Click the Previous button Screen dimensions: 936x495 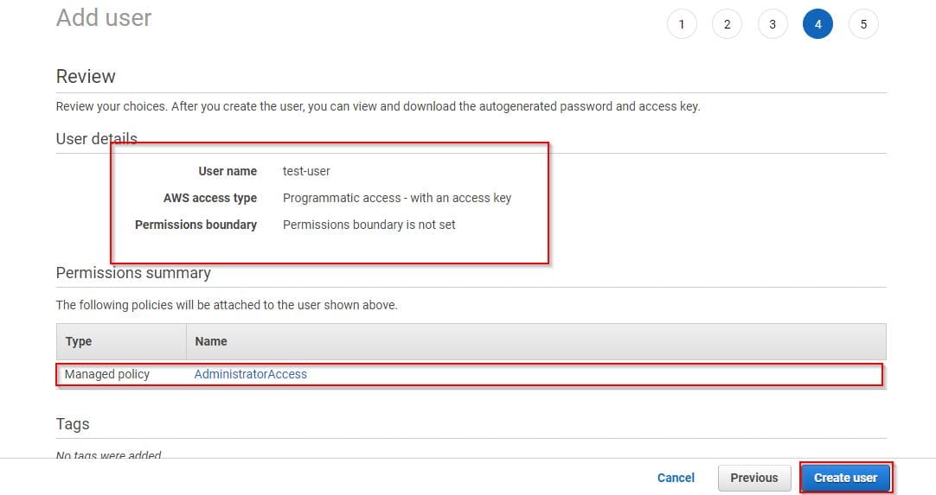point(753,478)
